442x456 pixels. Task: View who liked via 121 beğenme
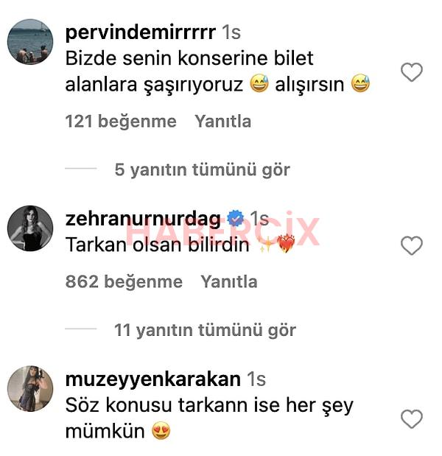pos(121,122)
